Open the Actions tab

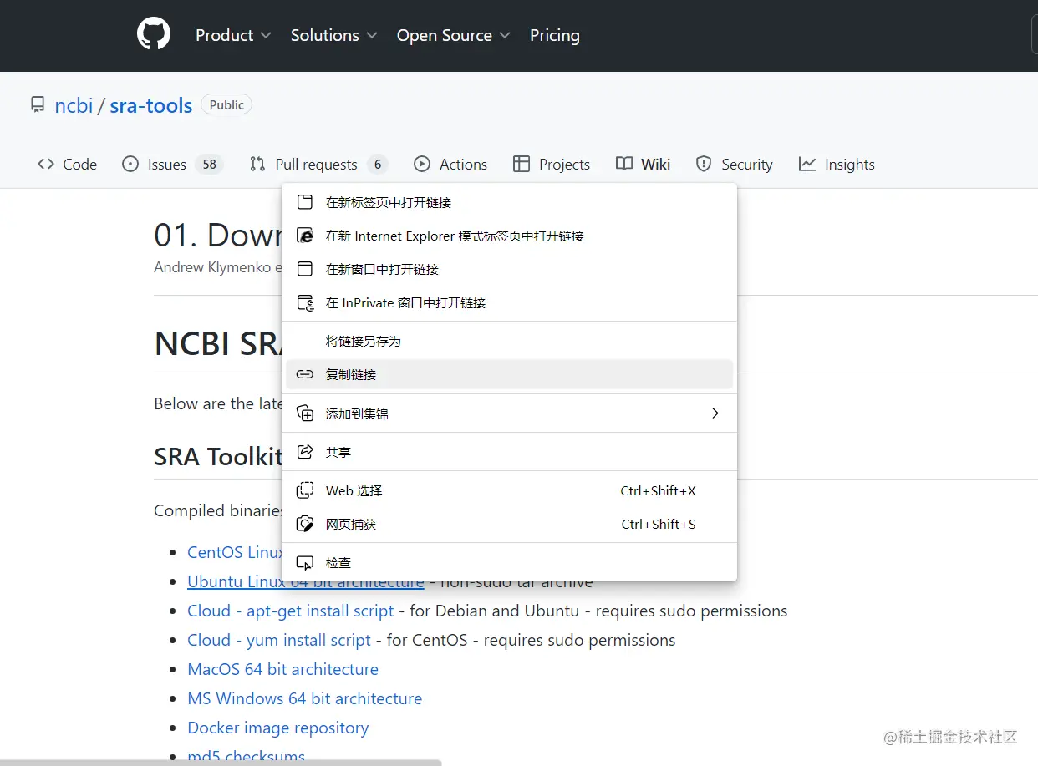click(x=451, y=164)
